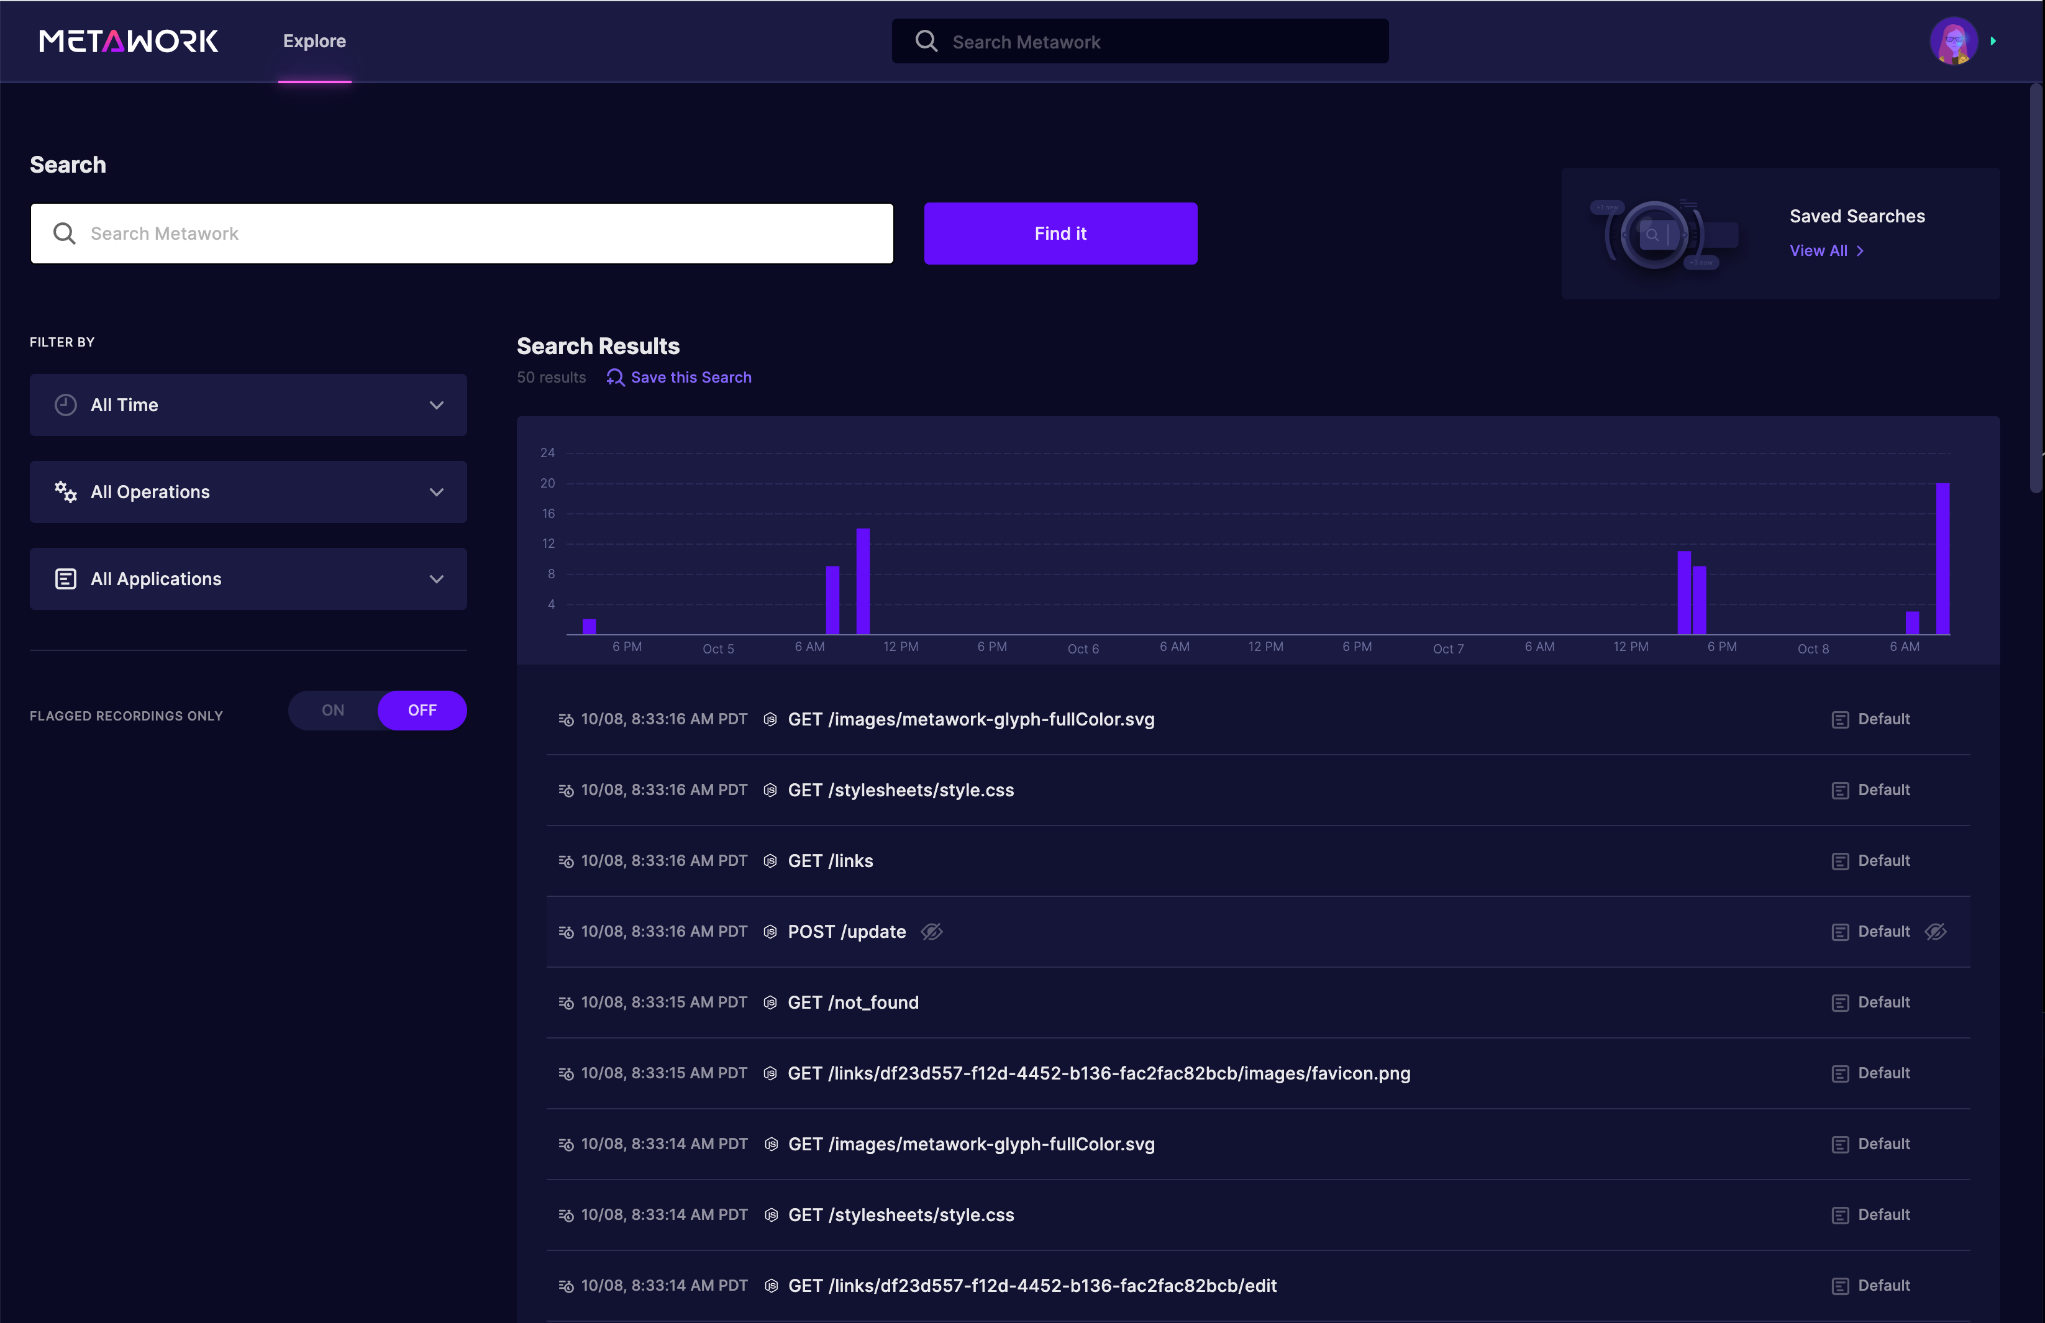This screenshot has height=1323, width=2045.
Task: Click the Metawork logo
Action: pos(128,41)
